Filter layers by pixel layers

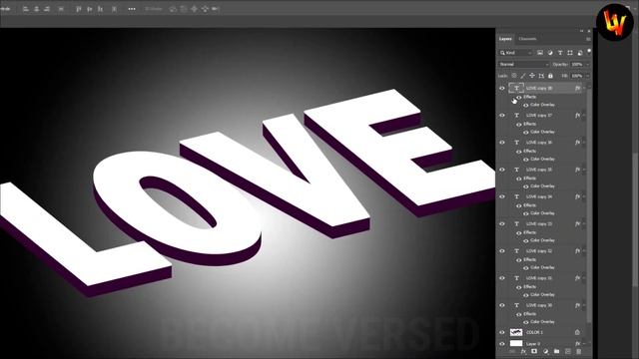click(540, 53)
